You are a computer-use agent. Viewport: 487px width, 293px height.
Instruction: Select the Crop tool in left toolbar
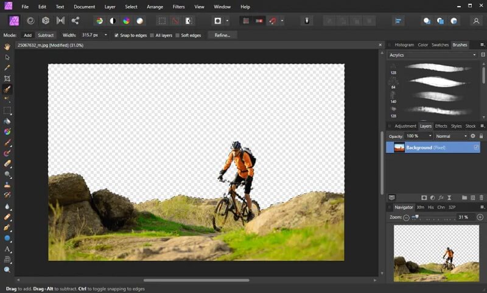coord(7,78)
